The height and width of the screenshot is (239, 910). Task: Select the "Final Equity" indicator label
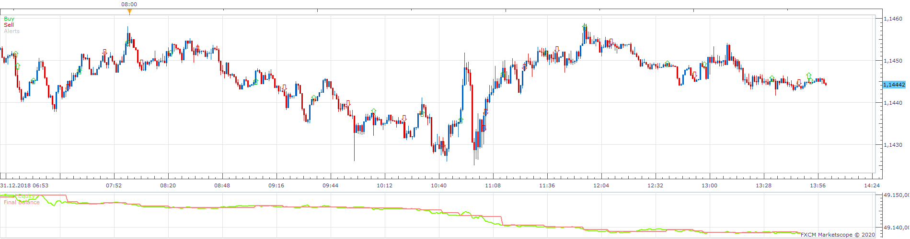[x=19, y=196]
